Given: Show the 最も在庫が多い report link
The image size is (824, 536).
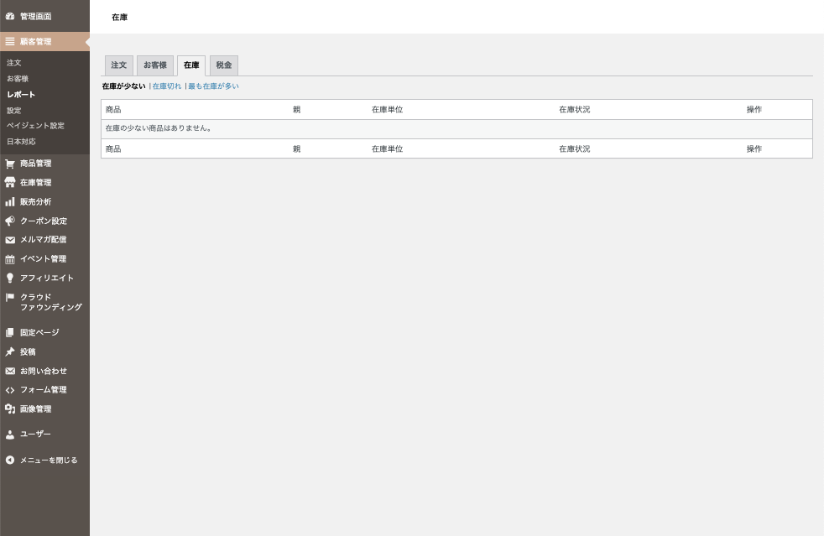Looking at the screenshot, I should click(213, 86).
